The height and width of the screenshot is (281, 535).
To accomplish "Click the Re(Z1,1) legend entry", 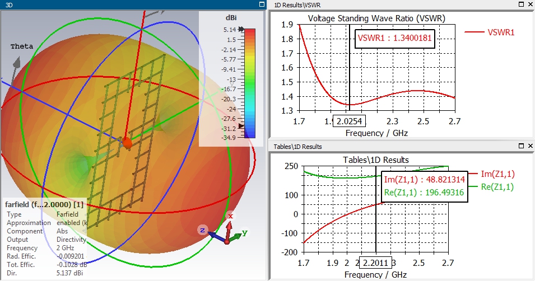I will click(x=492, y=187).
